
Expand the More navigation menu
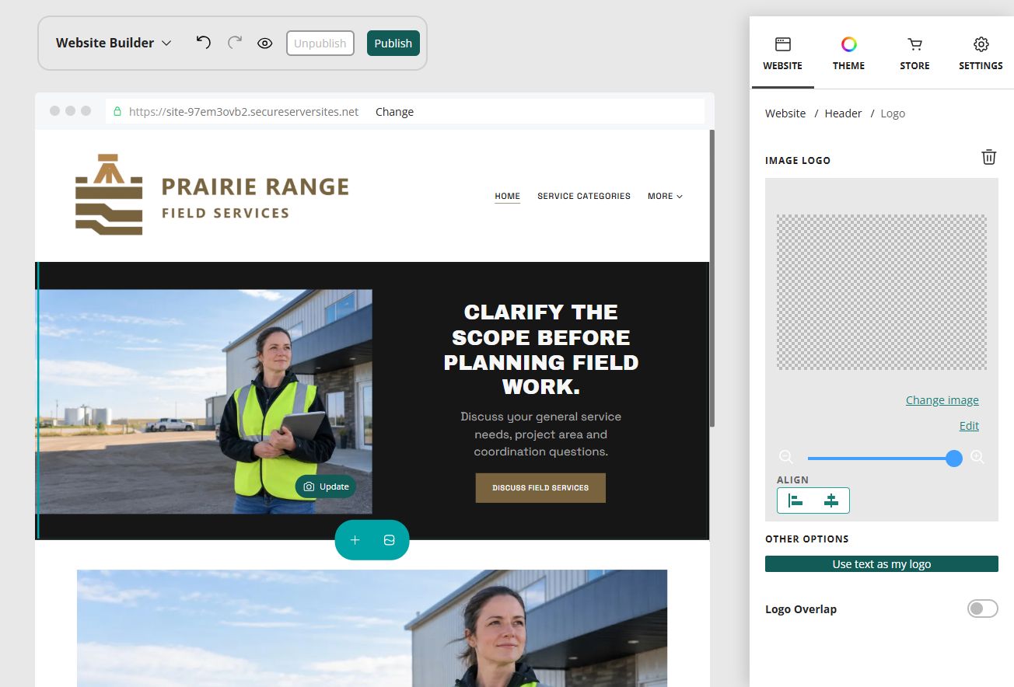pos(665,196)
